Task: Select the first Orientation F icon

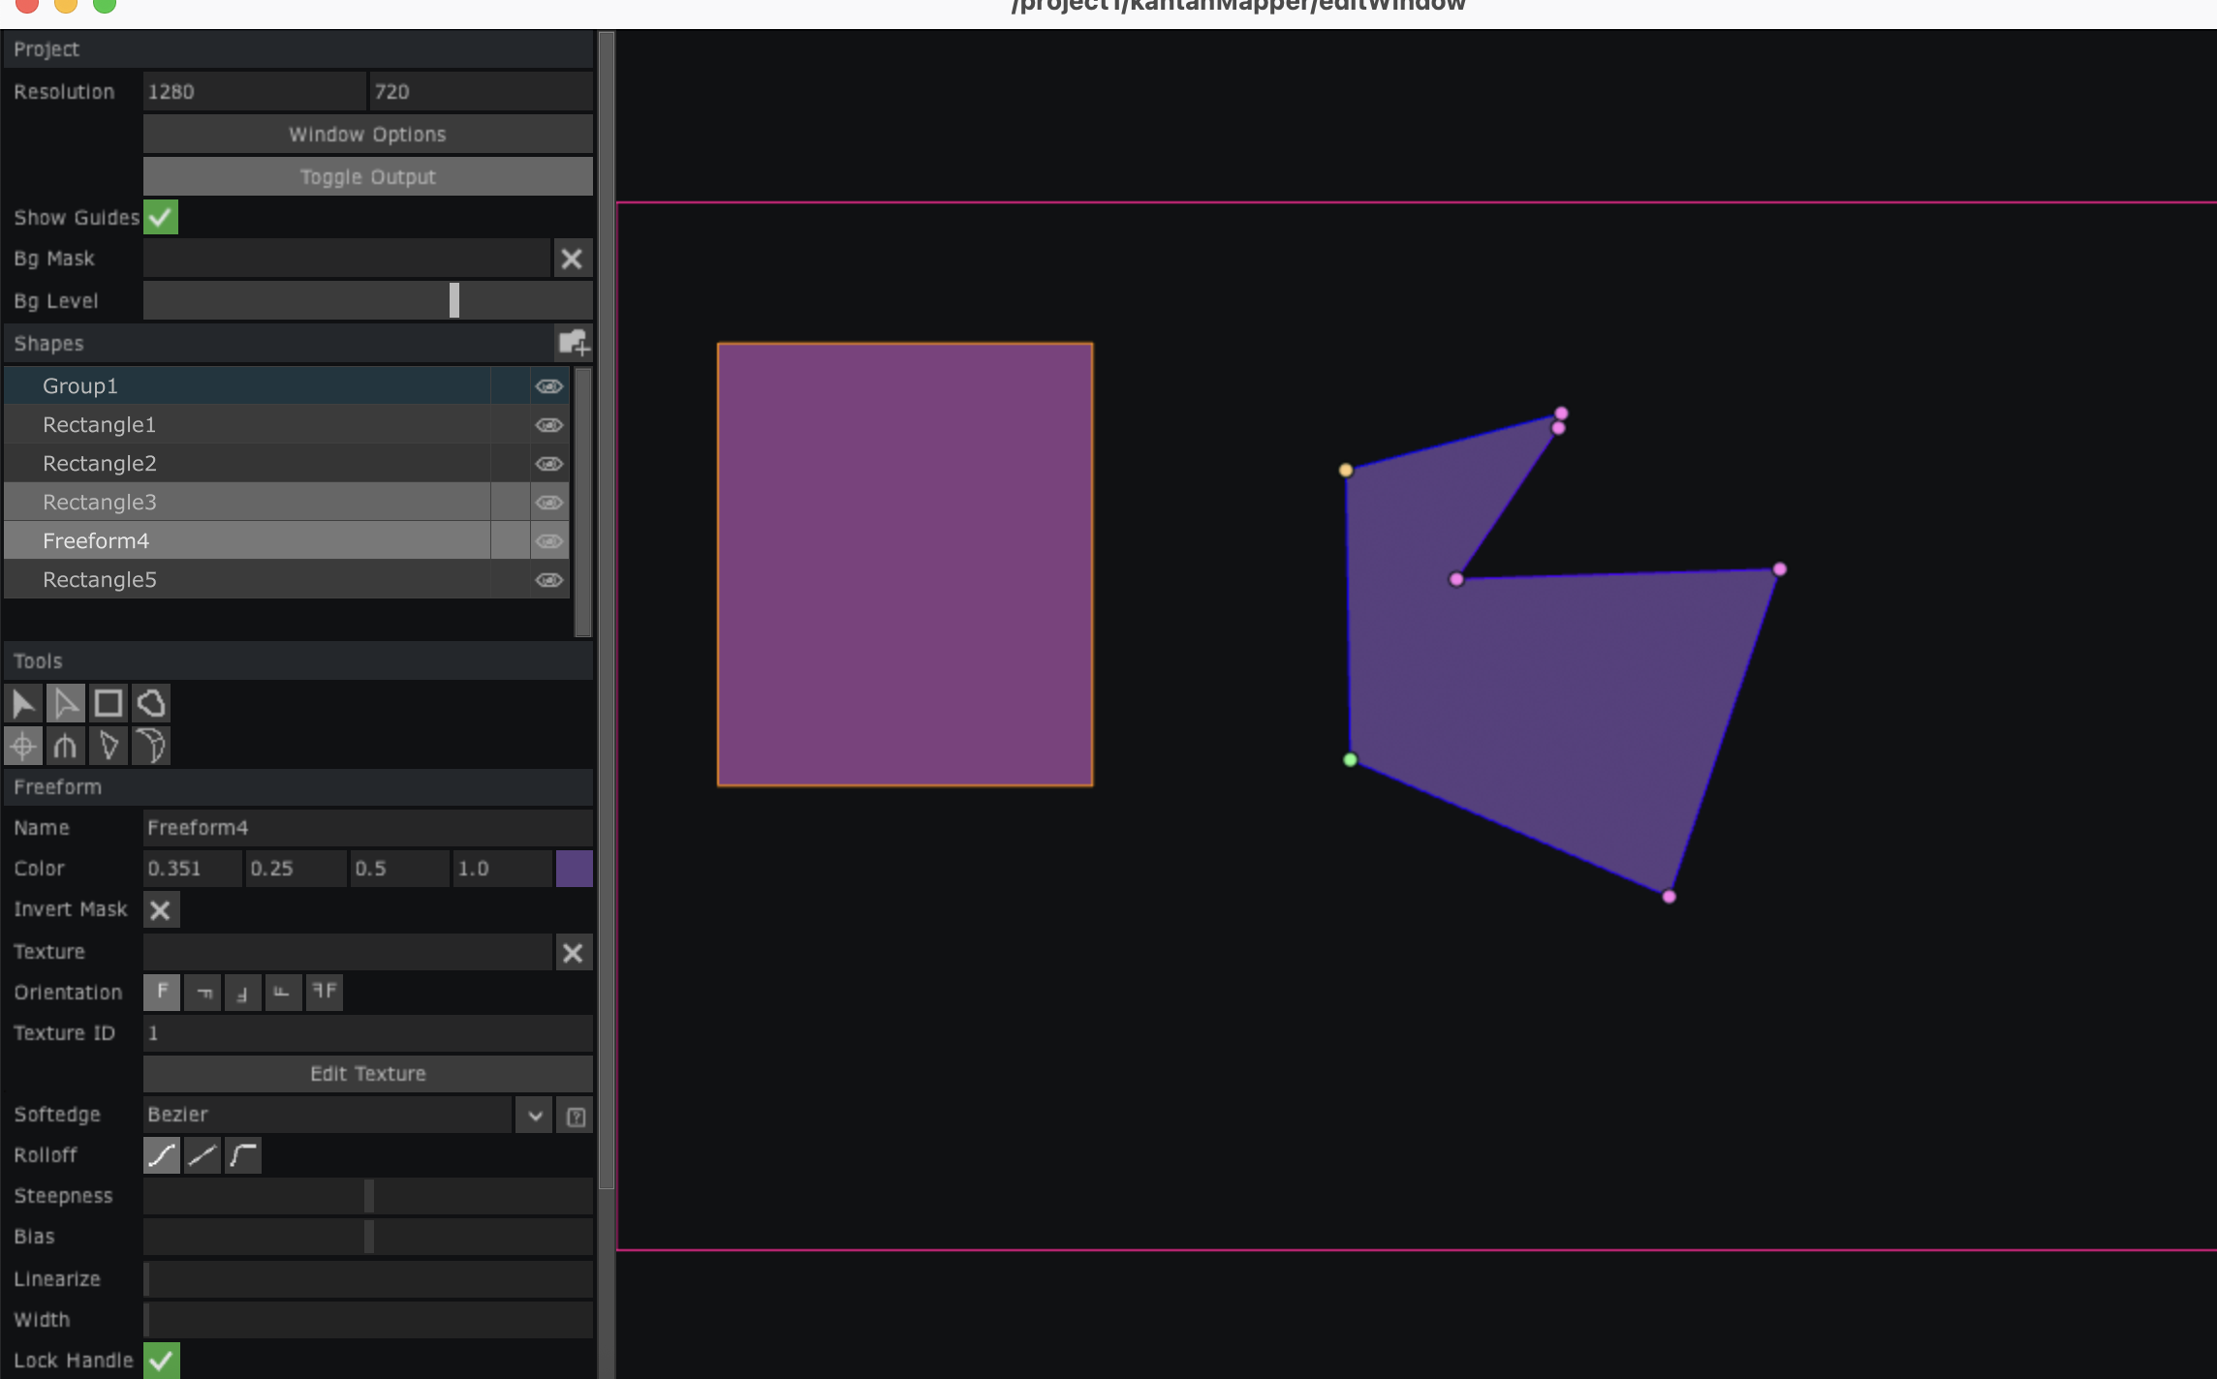Action: click(x=162, y=992)
